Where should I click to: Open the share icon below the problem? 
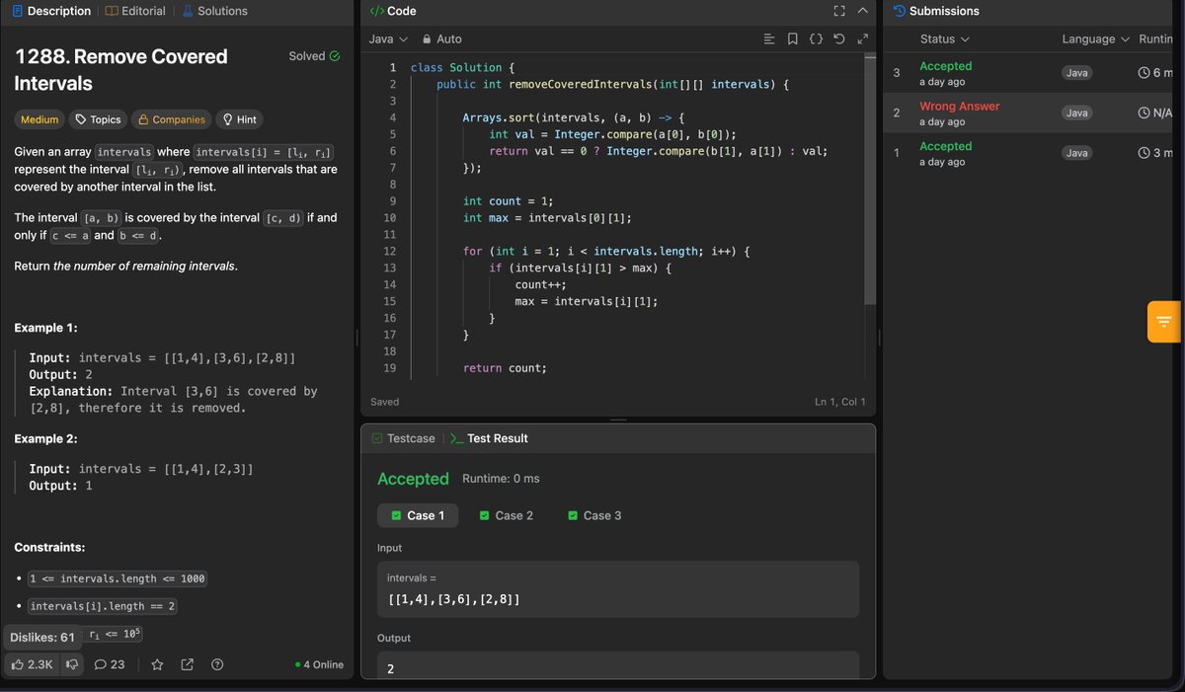point(187,664)
